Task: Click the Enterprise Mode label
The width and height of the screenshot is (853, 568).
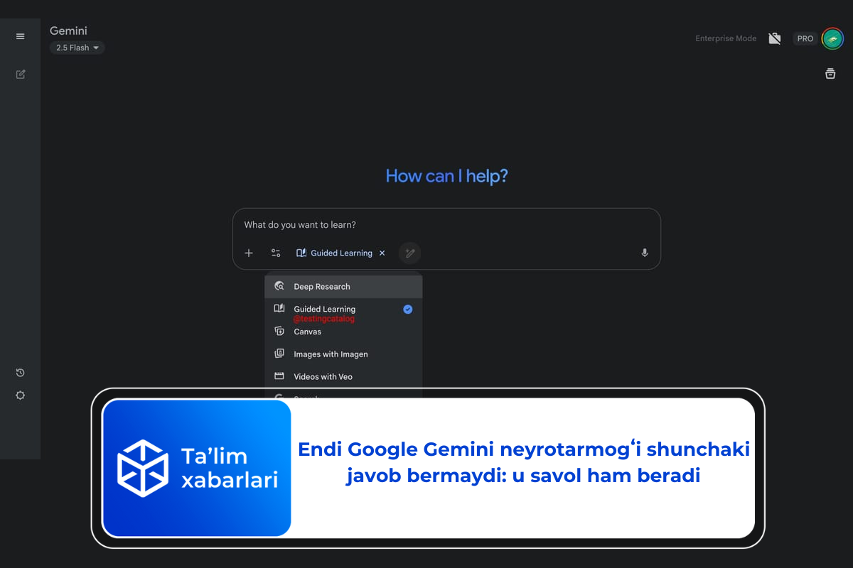Action: (726, 38)
